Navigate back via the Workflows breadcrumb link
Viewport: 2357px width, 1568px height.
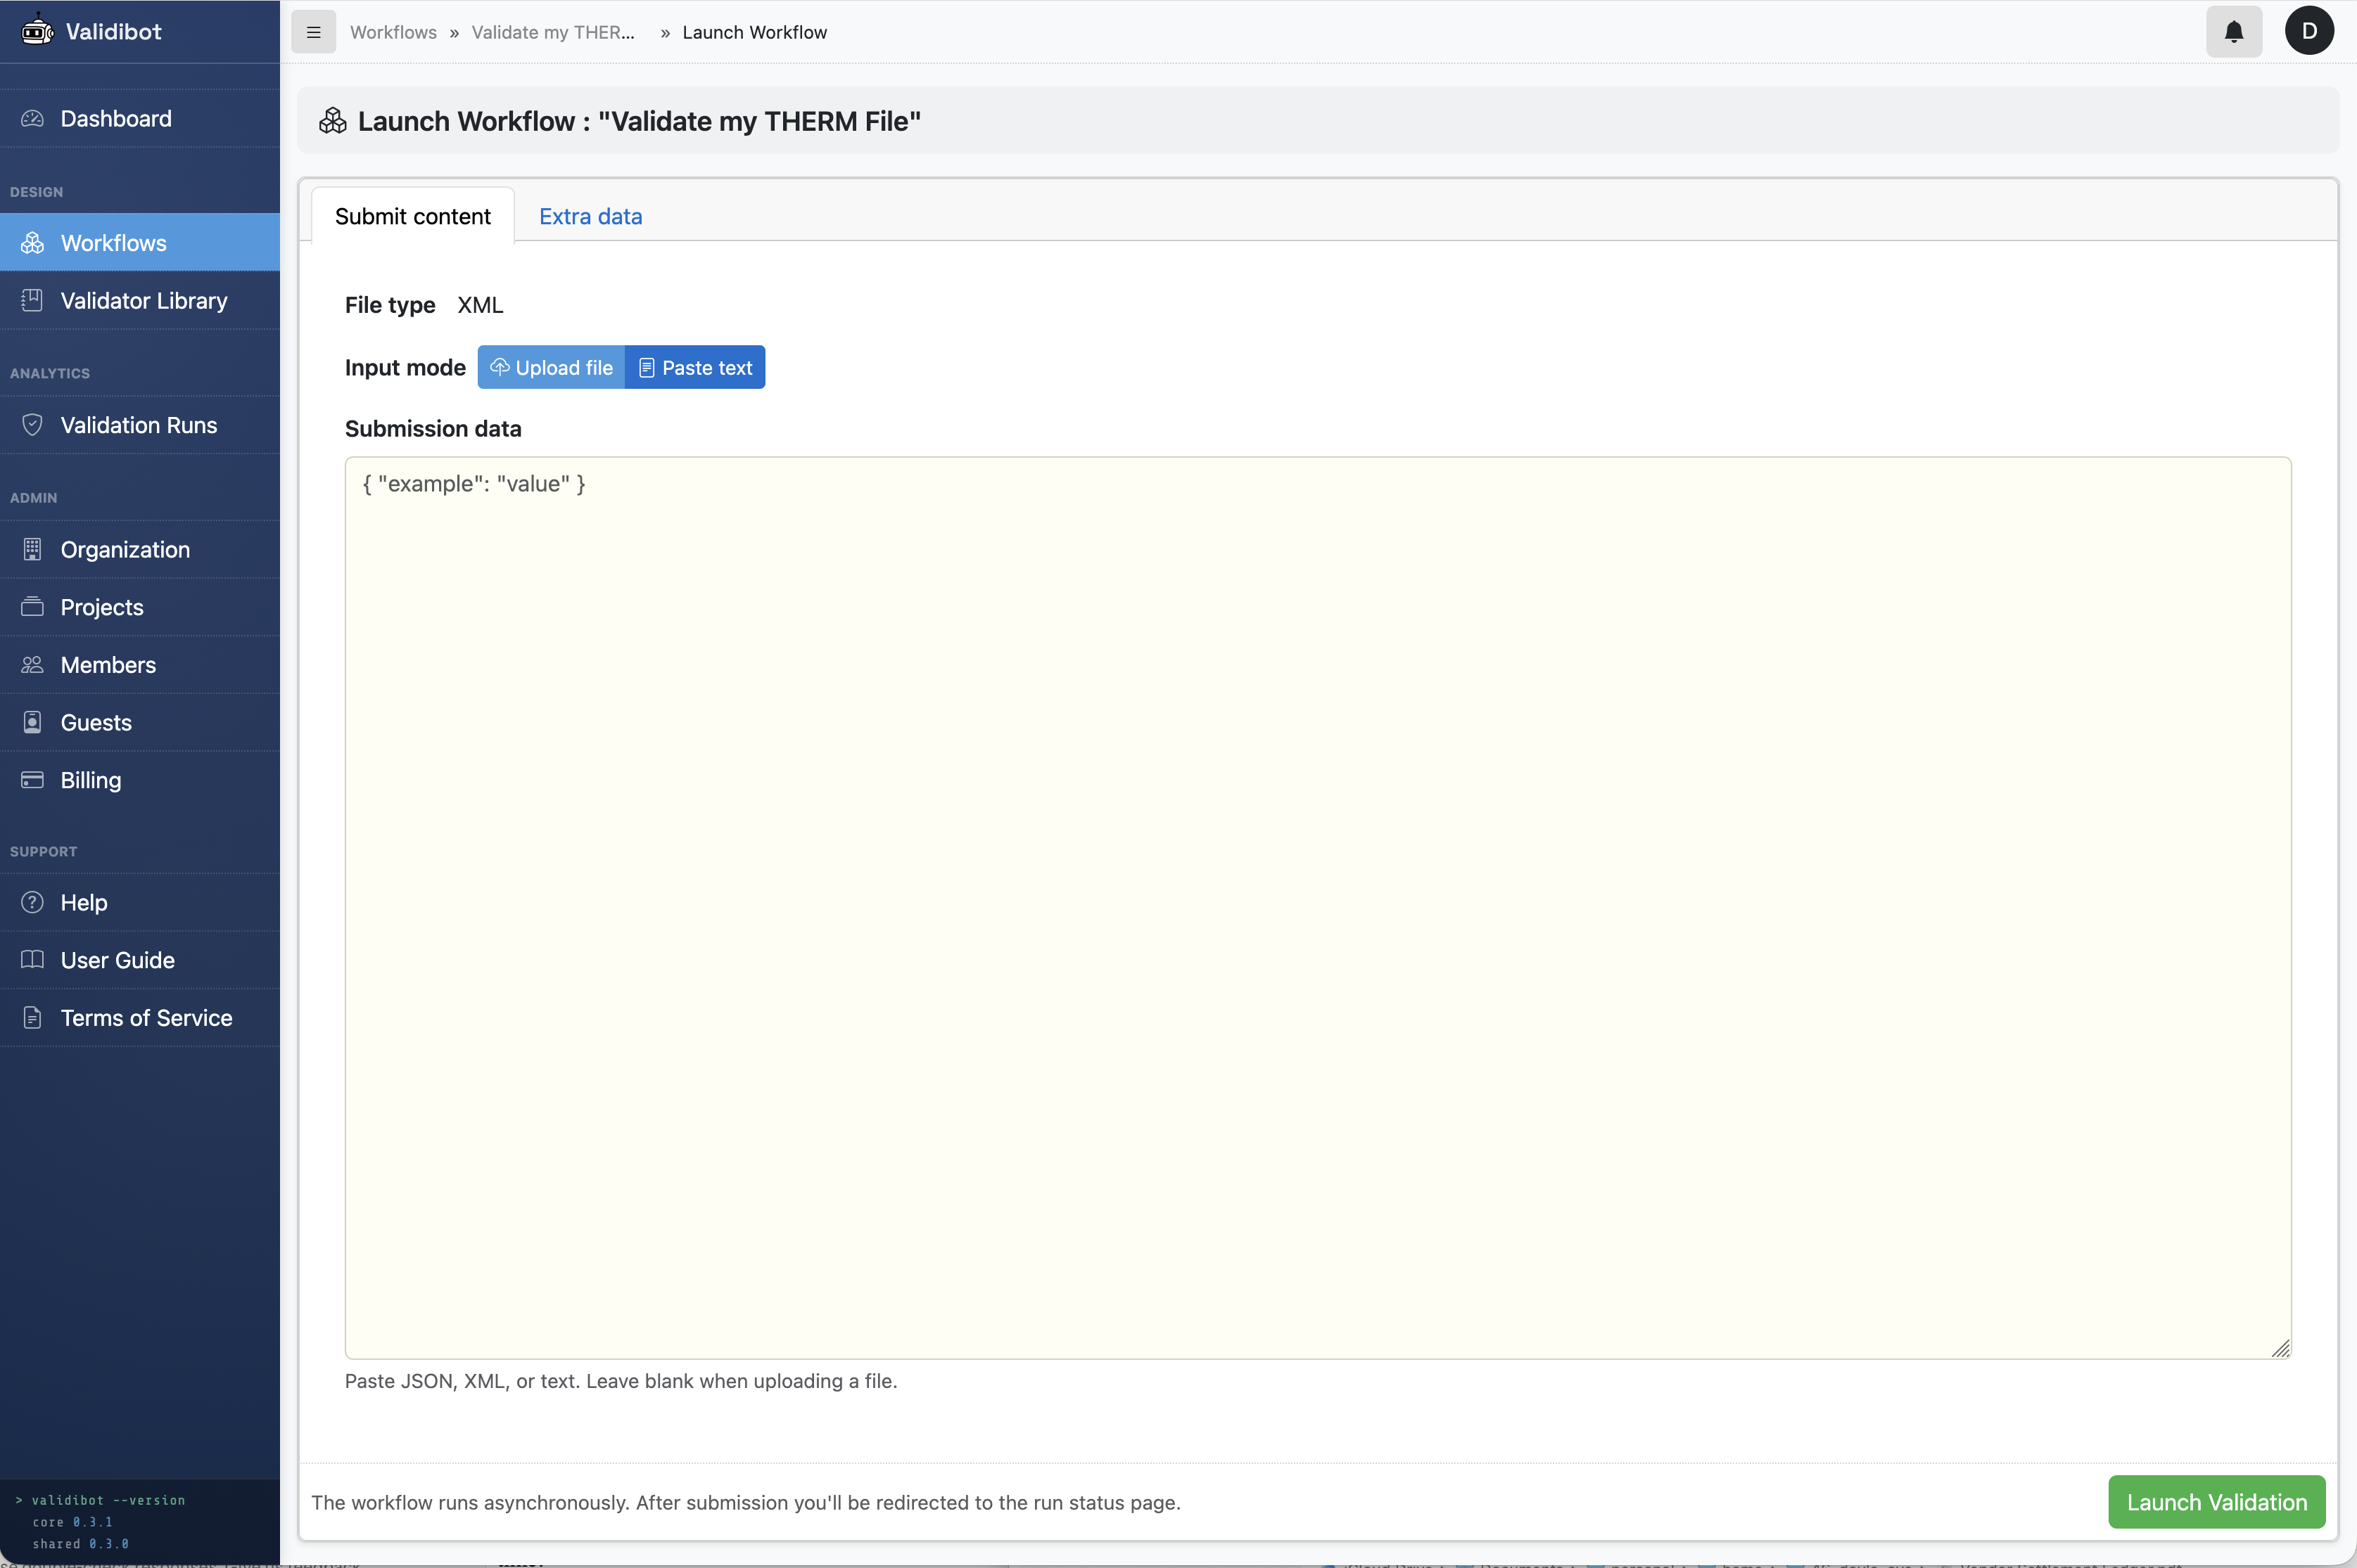pos(392,31)
